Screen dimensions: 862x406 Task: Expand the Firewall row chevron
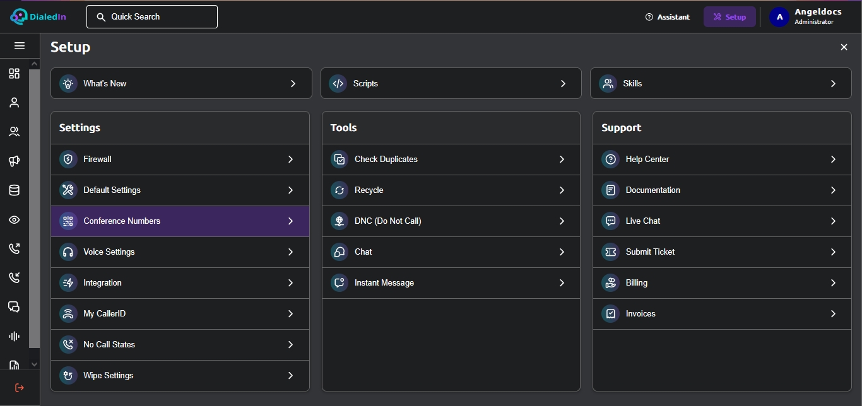click(x=290, y=159)
